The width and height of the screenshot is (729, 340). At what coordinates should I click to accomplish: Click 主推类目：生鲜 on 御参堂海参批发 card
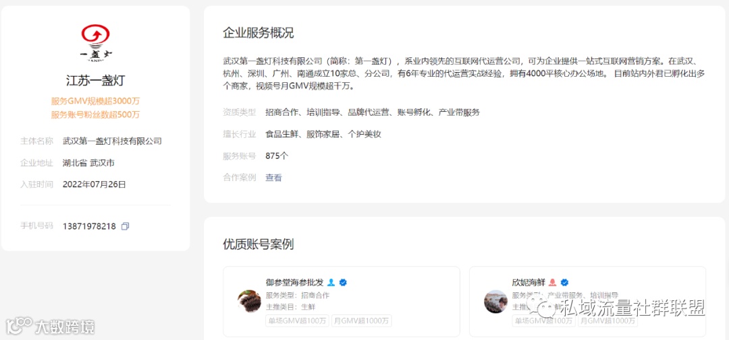290,307
